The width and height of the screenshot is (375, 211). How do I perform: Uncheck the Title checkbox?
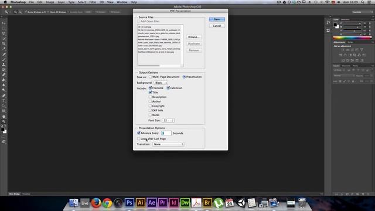point(150,92)
